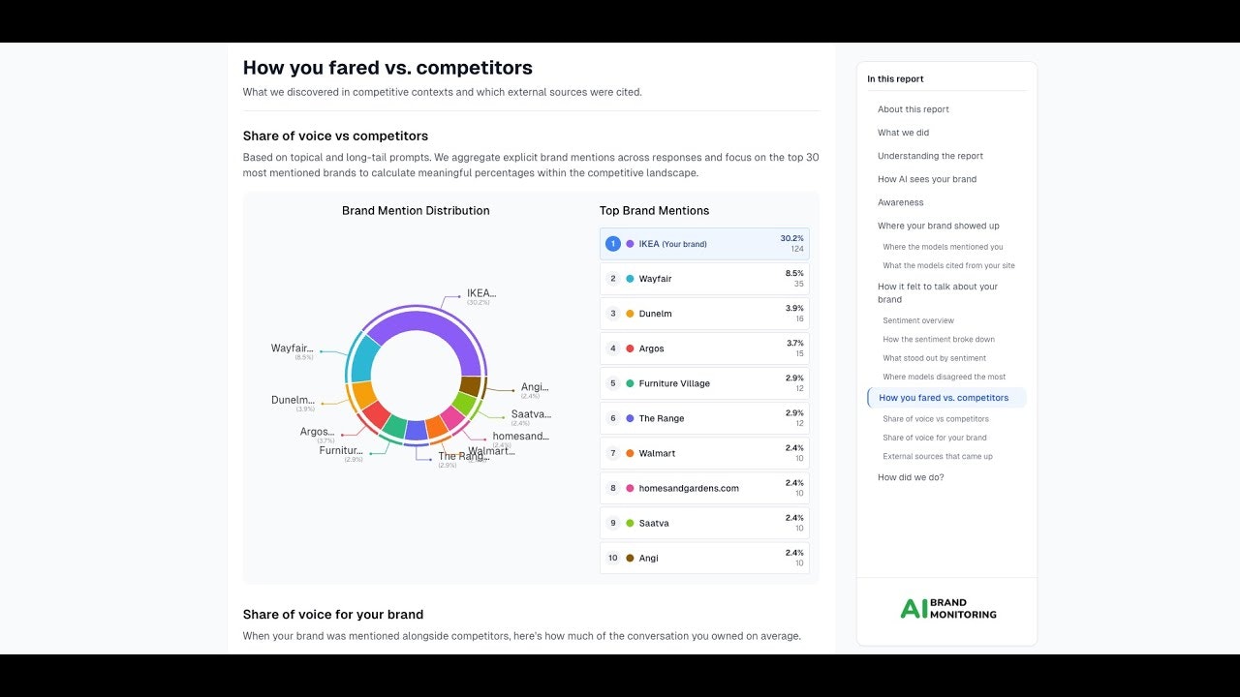Click the green dot icon next to Saatva
The height and width of the screenshot is (697, 1240).
(628, 523)
